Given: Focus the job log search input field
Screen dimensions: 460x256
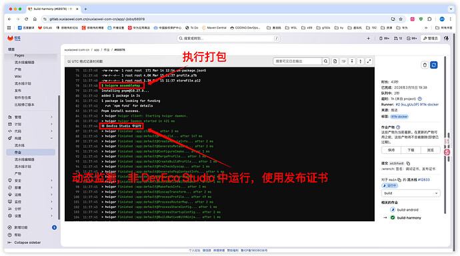Looking at the screenshot, I should tap(297, 61).
